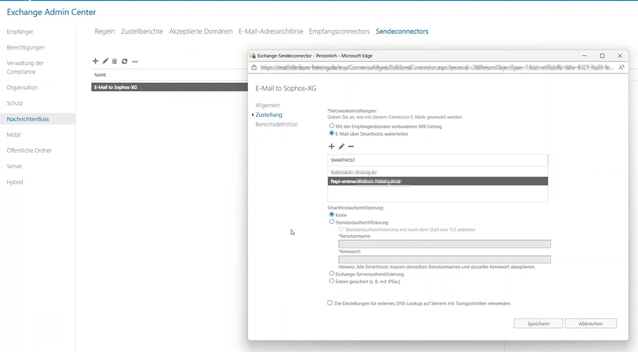Image resolution: width=638 pixels, height=352 pixels.
Task: Add a new send connector with plus icon
Action: (95, 61)
